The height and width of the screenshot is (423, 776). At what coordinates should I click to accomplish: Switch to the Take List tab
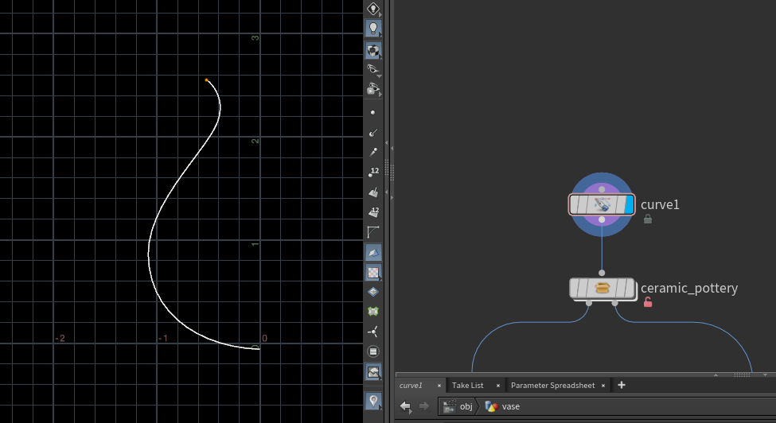pyautogui.click(x=467, y=386)
